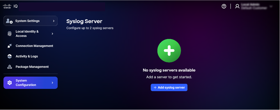Click the System Settings user-gear icon
The image size is (280, 110).
[9, 21]
